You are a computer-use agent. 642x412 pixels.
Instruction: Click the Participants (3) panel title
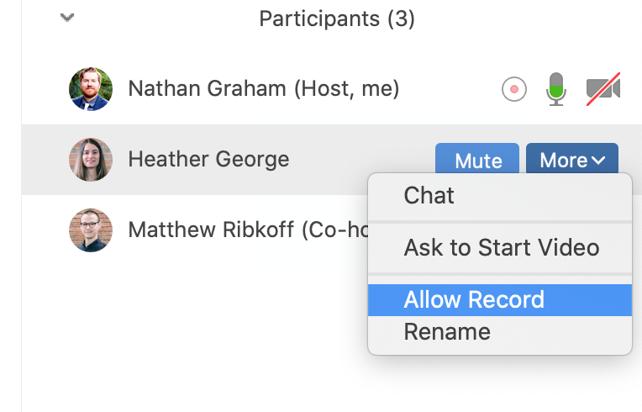pos(336,18)
